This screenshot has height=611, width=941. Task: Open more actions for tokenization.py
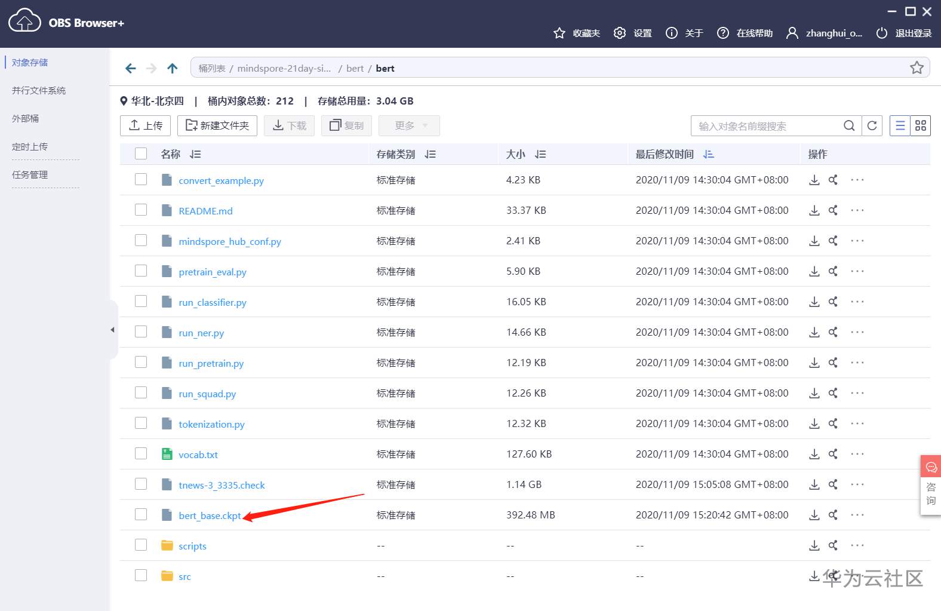[857, 423]
